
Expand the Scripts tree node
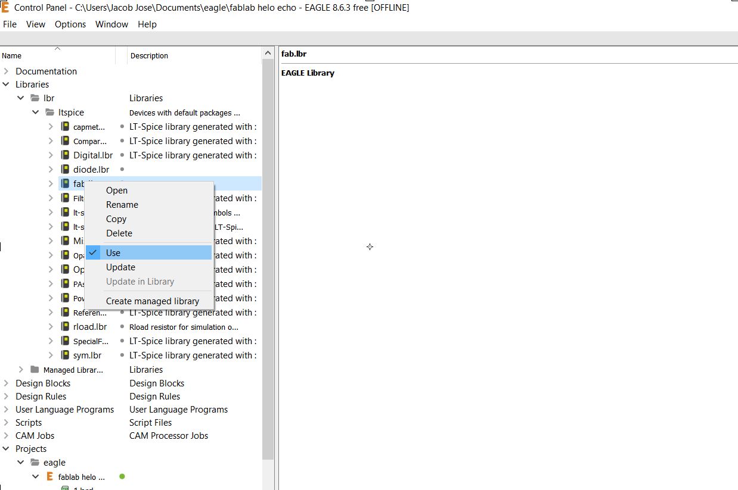pos(6,422)
